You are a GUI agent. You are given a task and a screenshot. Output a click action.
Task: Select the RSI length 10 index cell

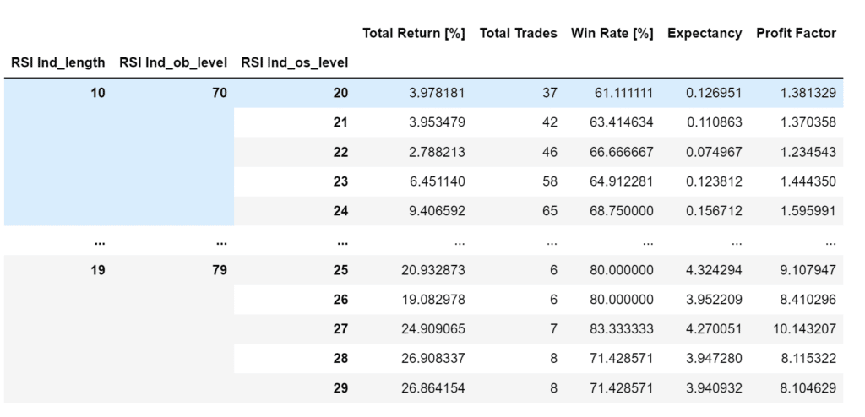tap(98, 93)
